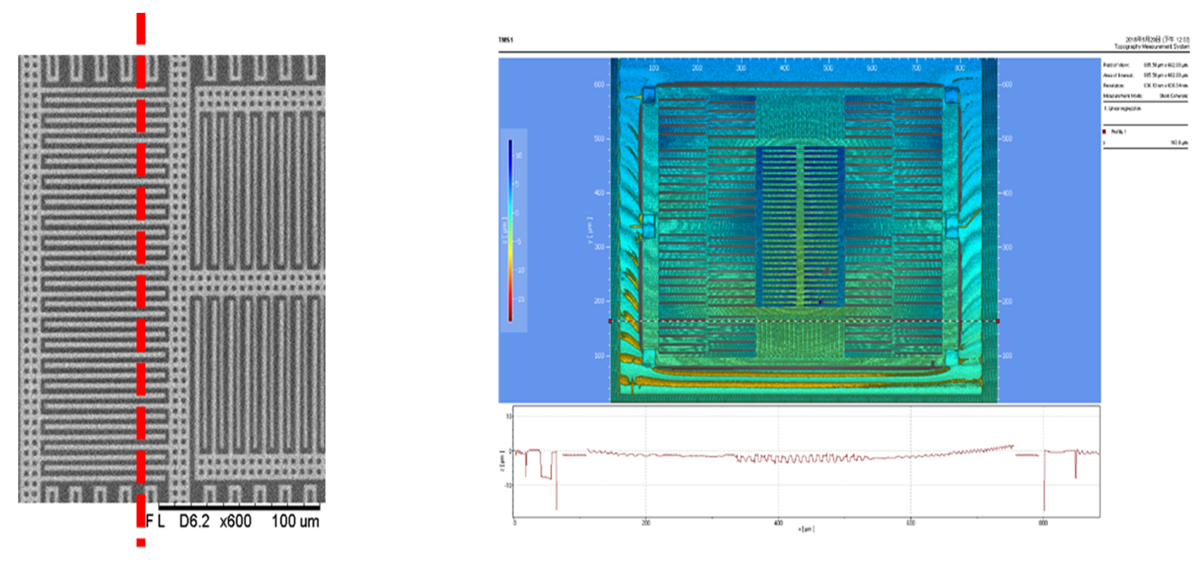Click the right red profile line handle
Screen dimensions: 1203x563
pyautogui.click(x=997, y=321)
